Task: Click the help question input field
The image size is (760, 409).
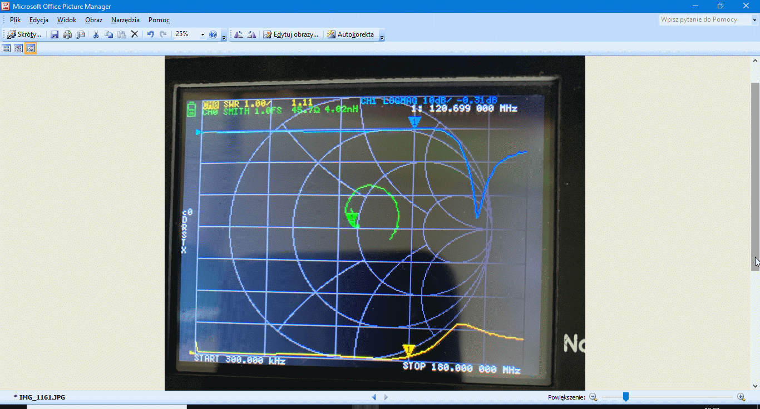Action: [x=703, y=19]
